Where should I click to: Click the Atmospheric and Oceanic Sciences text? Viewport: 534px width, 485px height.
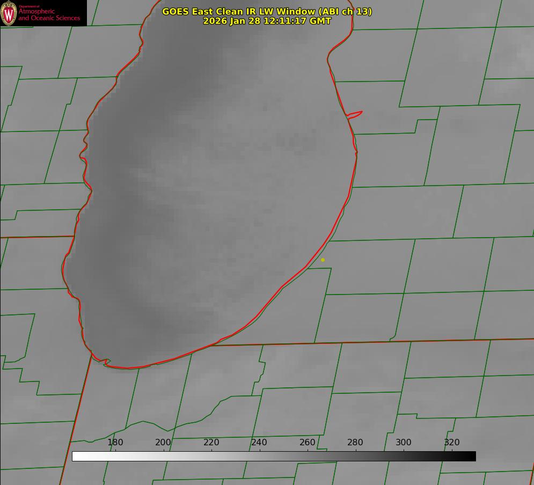pos(49,15)
